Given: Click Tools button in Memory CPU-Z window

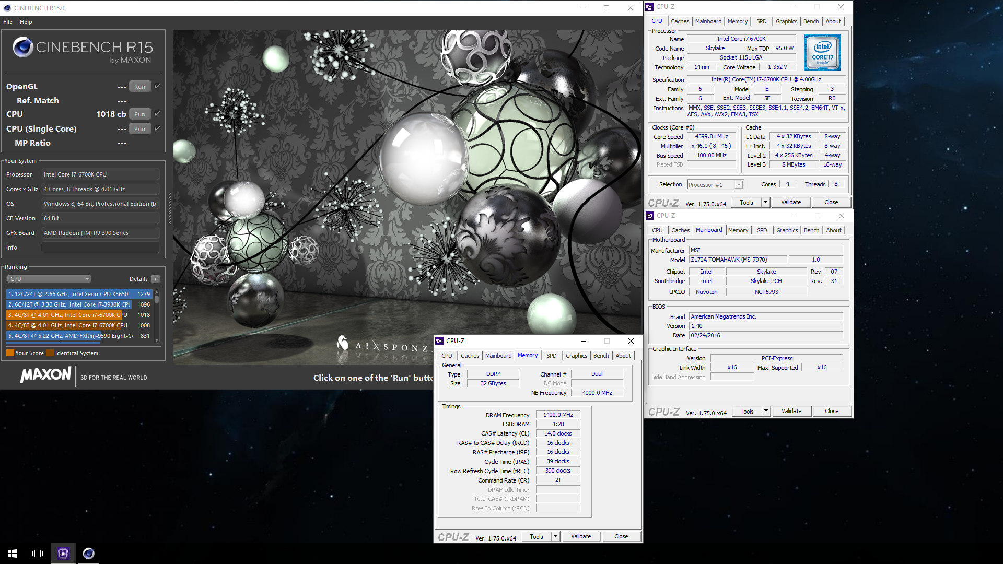Looking at the screenshot, I should [537, 536].
